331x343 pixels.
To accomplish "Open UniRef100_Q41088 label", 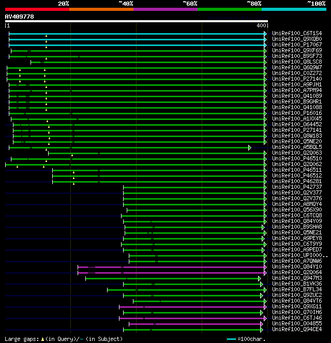I will coord(297,107).
